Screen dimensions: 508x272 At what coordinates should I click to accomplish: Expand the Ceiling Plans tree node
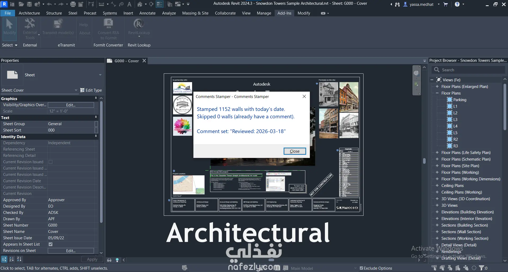(x=437, y=185)
